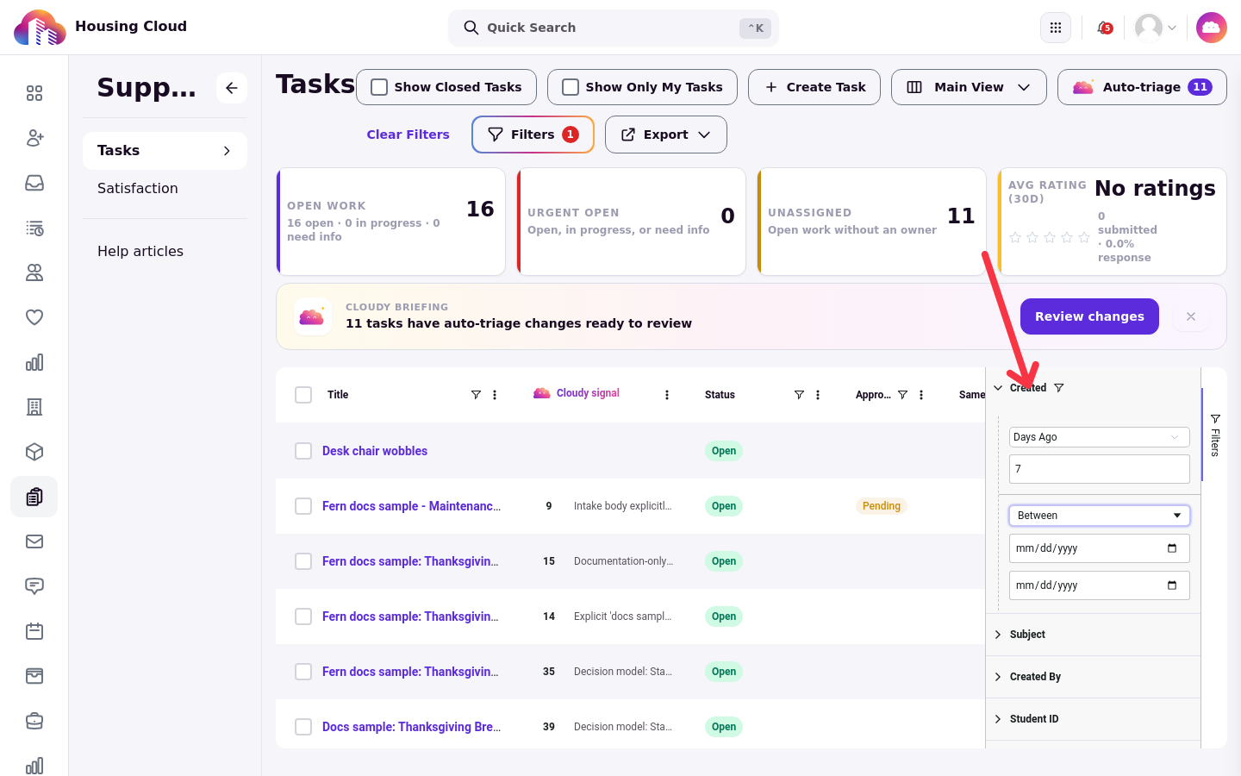The height and width of the screenshot is (776, 1241).
Task: Open the building icon in sidebar
Action: coord(34,407)
